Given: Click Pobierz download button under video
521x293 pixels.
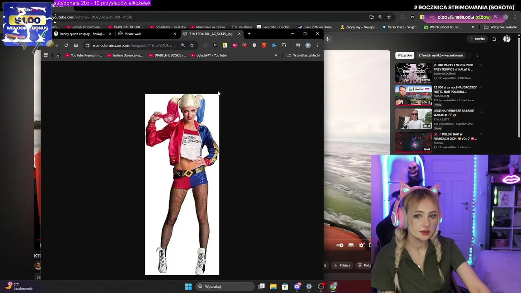Looking at the screenshot, I should click(x=342, y=265).
